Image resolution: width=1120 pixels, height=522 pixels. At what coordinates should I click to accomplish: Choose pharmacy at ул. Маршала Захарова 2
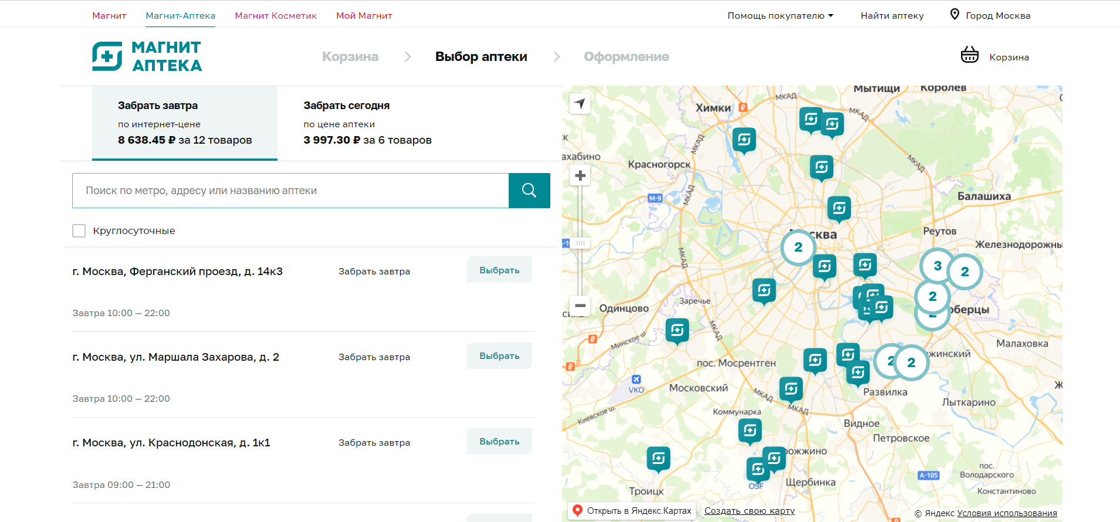point(499,355)
